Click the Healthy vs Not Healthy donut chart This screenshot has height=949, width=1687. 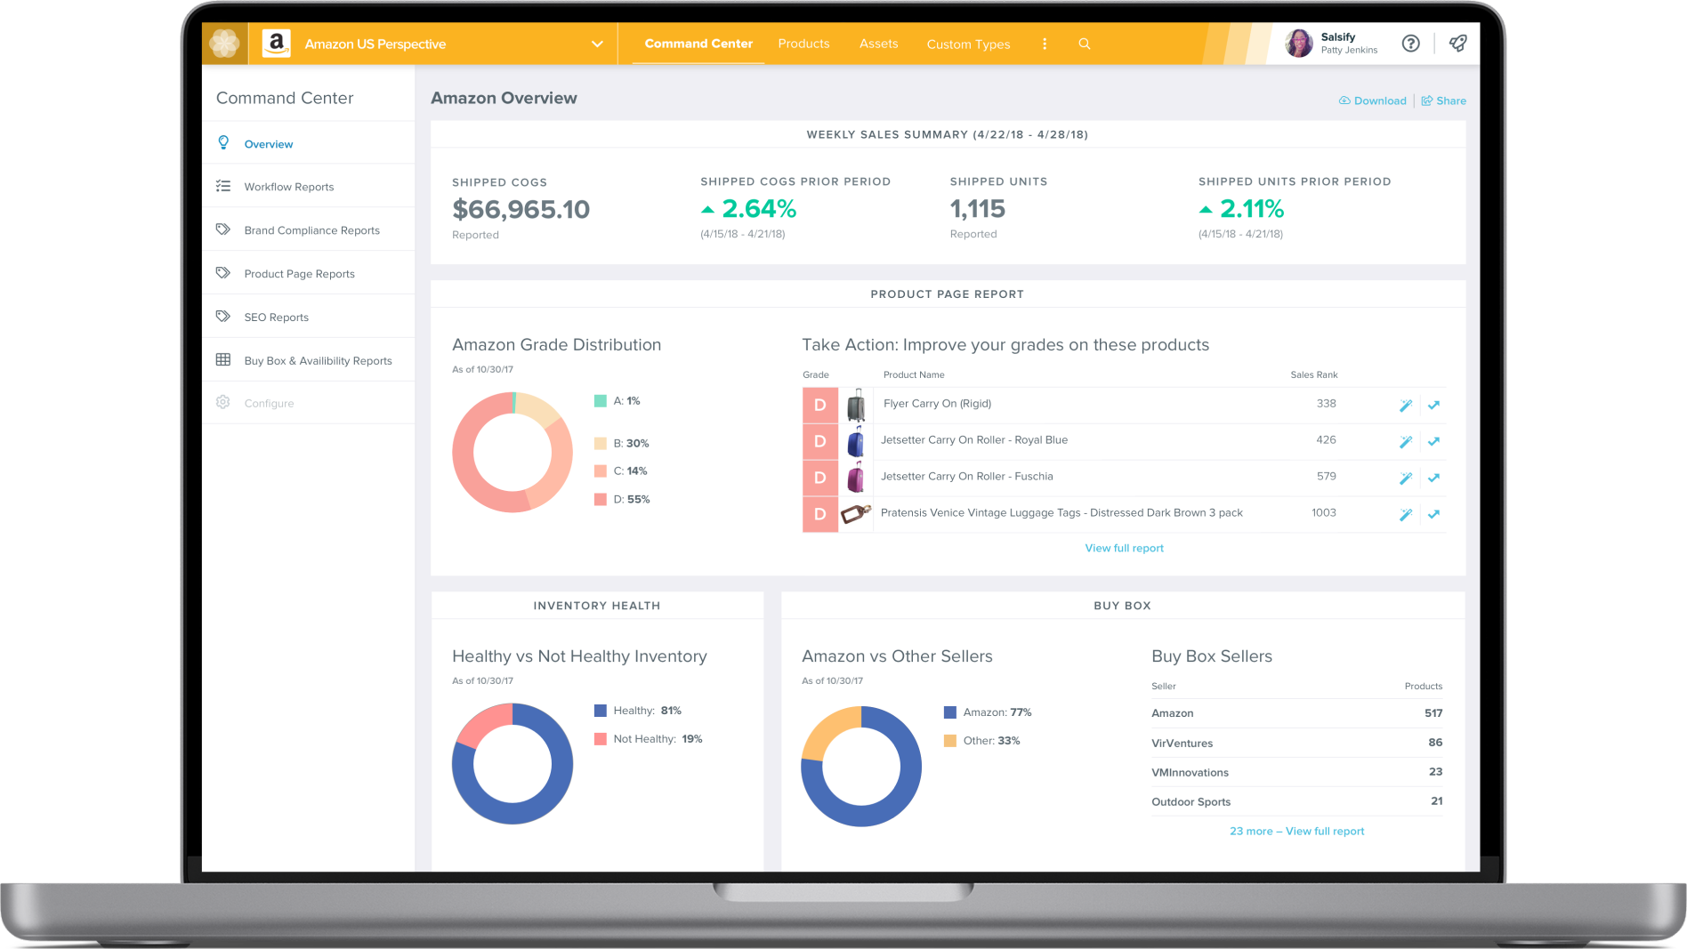[x=513, y=764]
